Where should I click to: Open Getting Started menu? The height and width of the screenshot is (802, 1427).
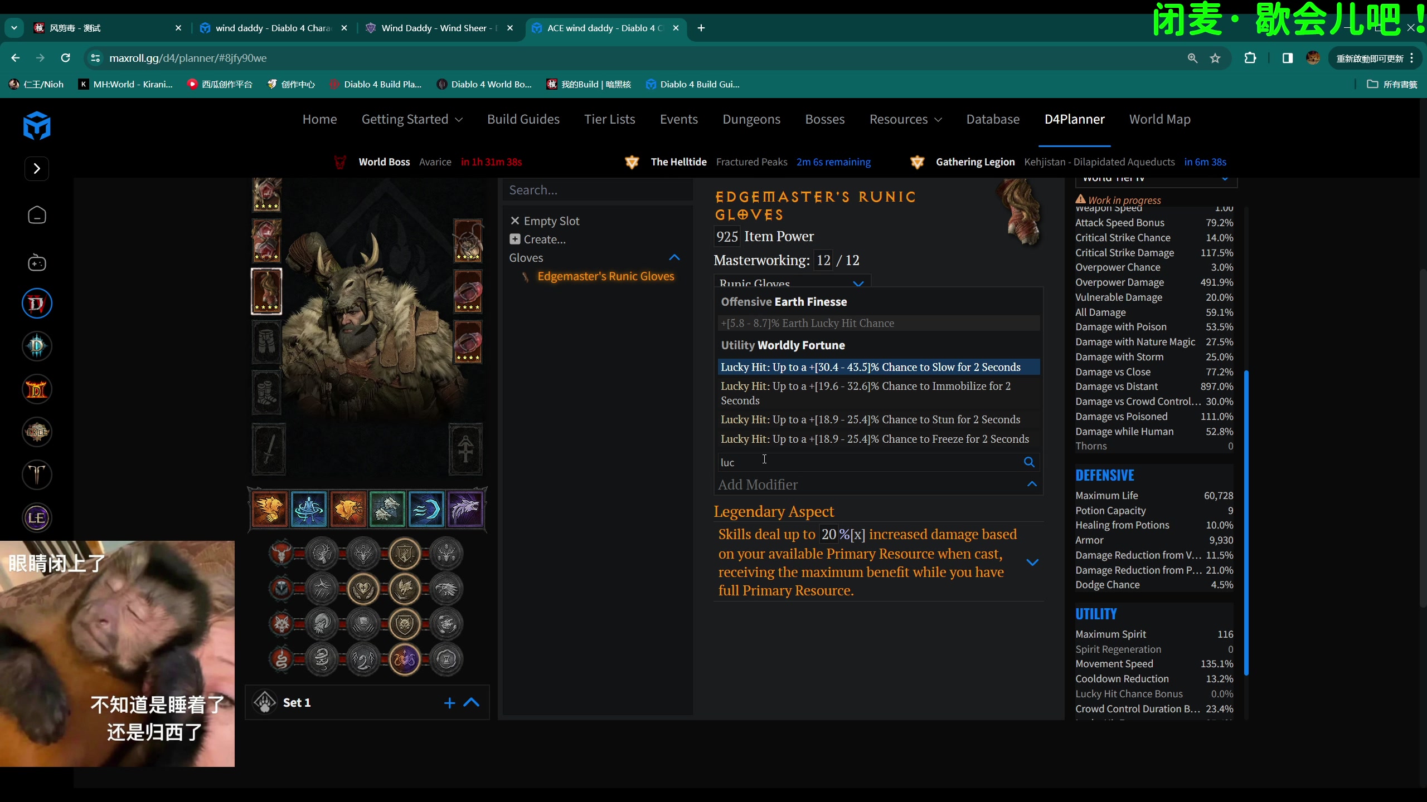412,119
